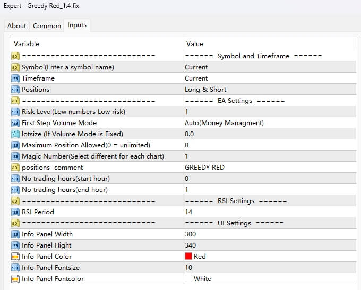Viewport: 361px width, 290px height.
Task: Select the 'Symbol(Enter a symbol name)' variable label
Action: coord(68,67)
